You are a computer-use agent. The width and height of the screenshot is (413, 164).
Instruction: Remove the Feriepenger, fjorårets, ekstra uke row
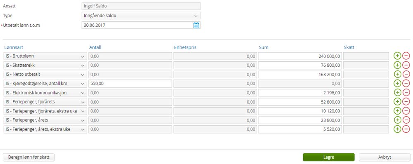point(406,111)
